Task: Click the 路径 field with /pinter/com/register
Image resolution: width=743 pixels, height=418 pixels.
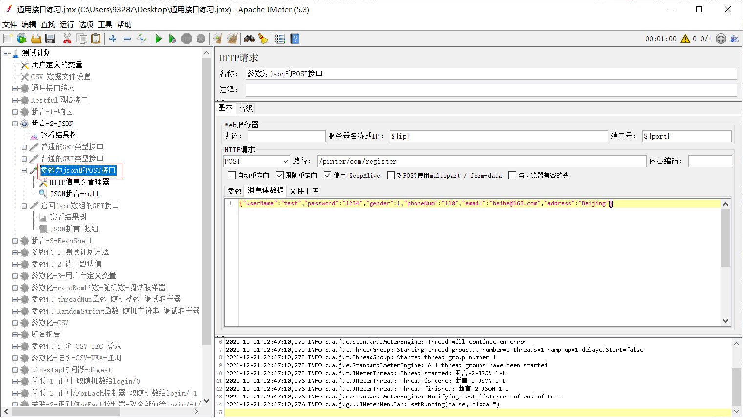Action: (x=481, y=161)
